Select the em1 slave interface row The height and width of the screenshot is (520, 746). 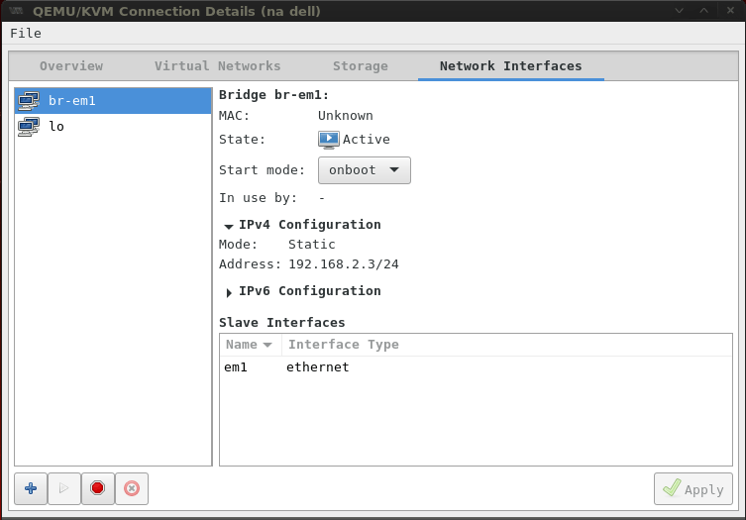(x=476, y=367)
